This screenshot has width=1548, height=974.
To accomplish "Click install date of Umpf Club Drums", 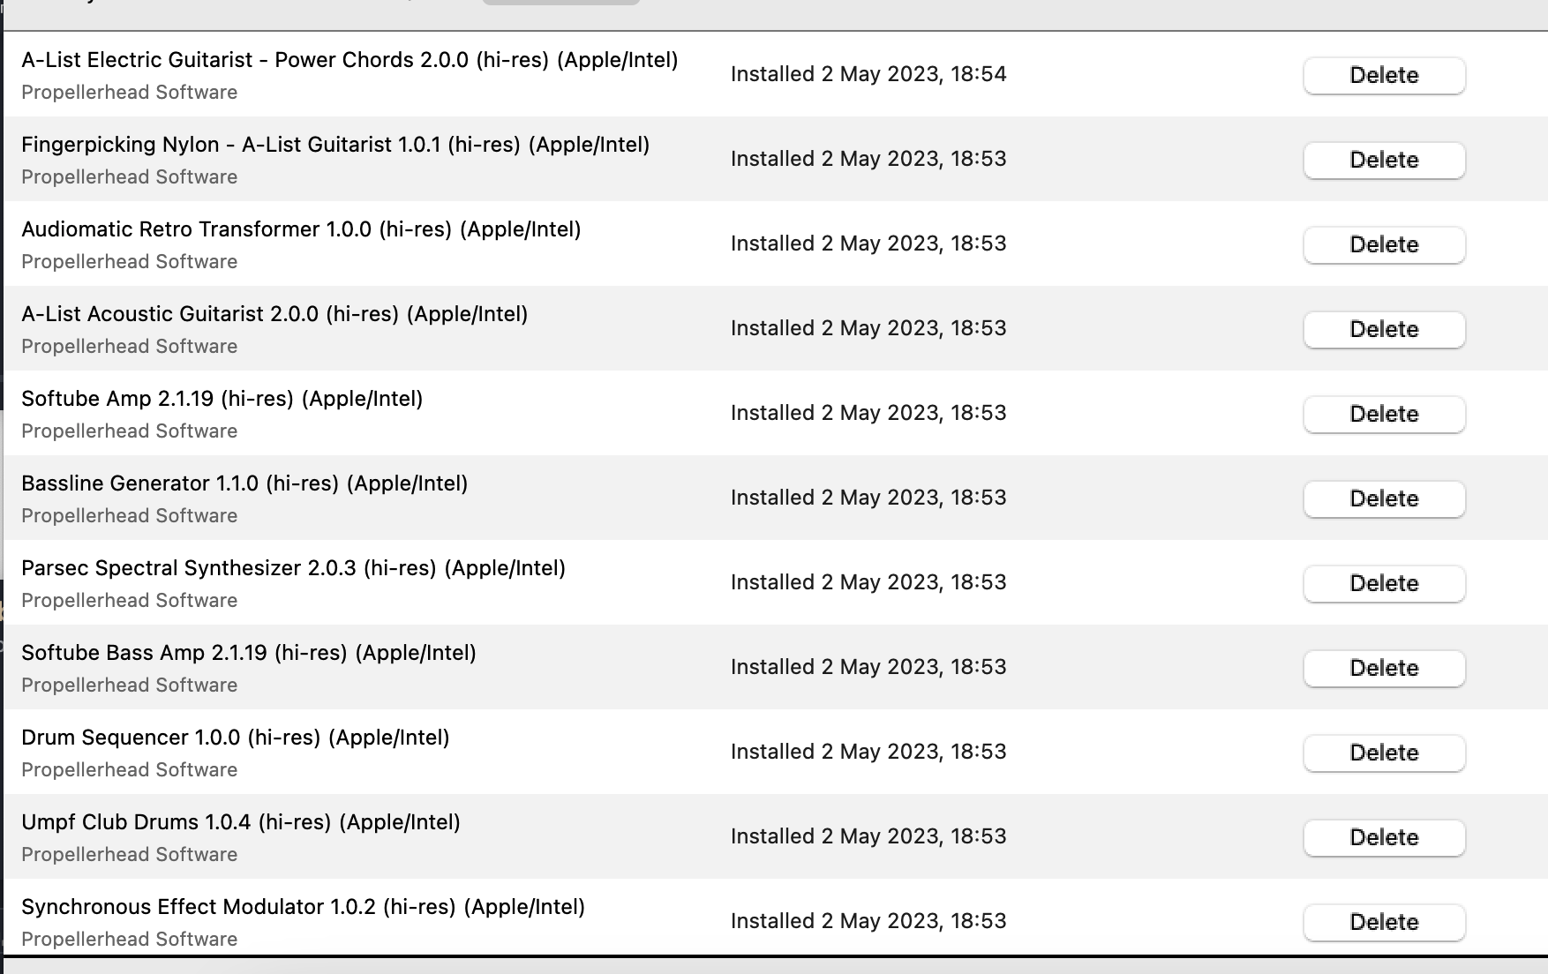I will [868, 836].
